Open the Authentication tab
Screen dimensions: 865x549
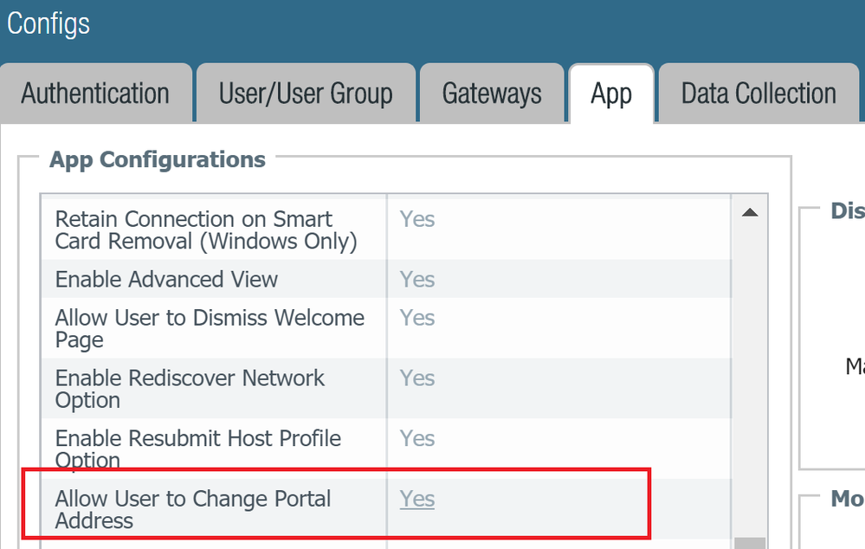click(x=95, y=94)
